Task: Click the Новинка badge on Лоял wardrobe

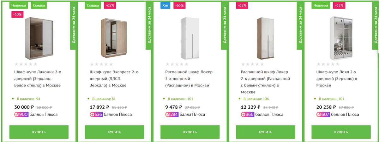Action: click(x=321, y=5)
